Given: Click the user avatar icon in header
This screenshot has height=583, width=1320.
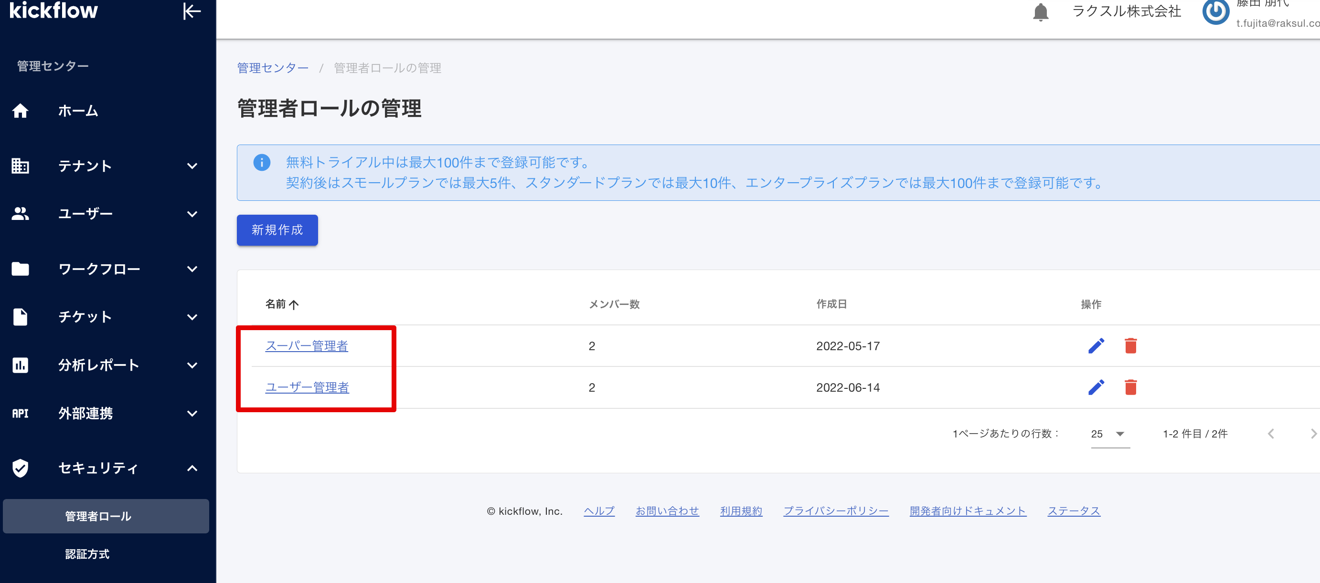Looking at the screenshot, I should coord(1215,12).
